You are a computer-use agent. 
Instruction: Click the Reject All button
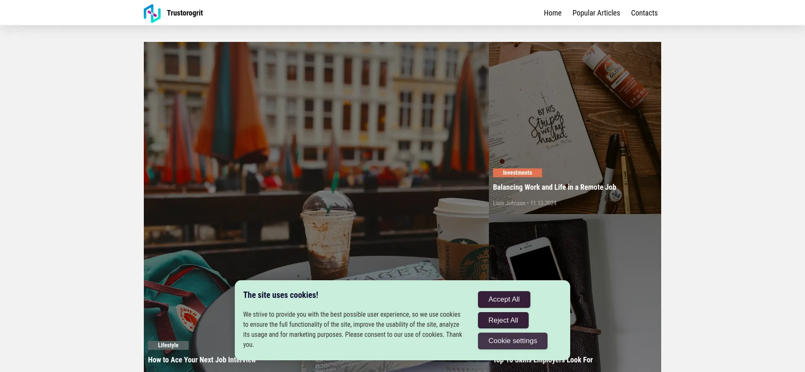point(503,320)
